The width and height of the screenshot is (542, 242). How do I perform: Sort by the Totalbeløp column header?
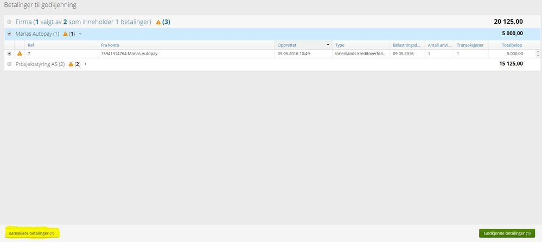pyautogui.click(x=512, y=45)
